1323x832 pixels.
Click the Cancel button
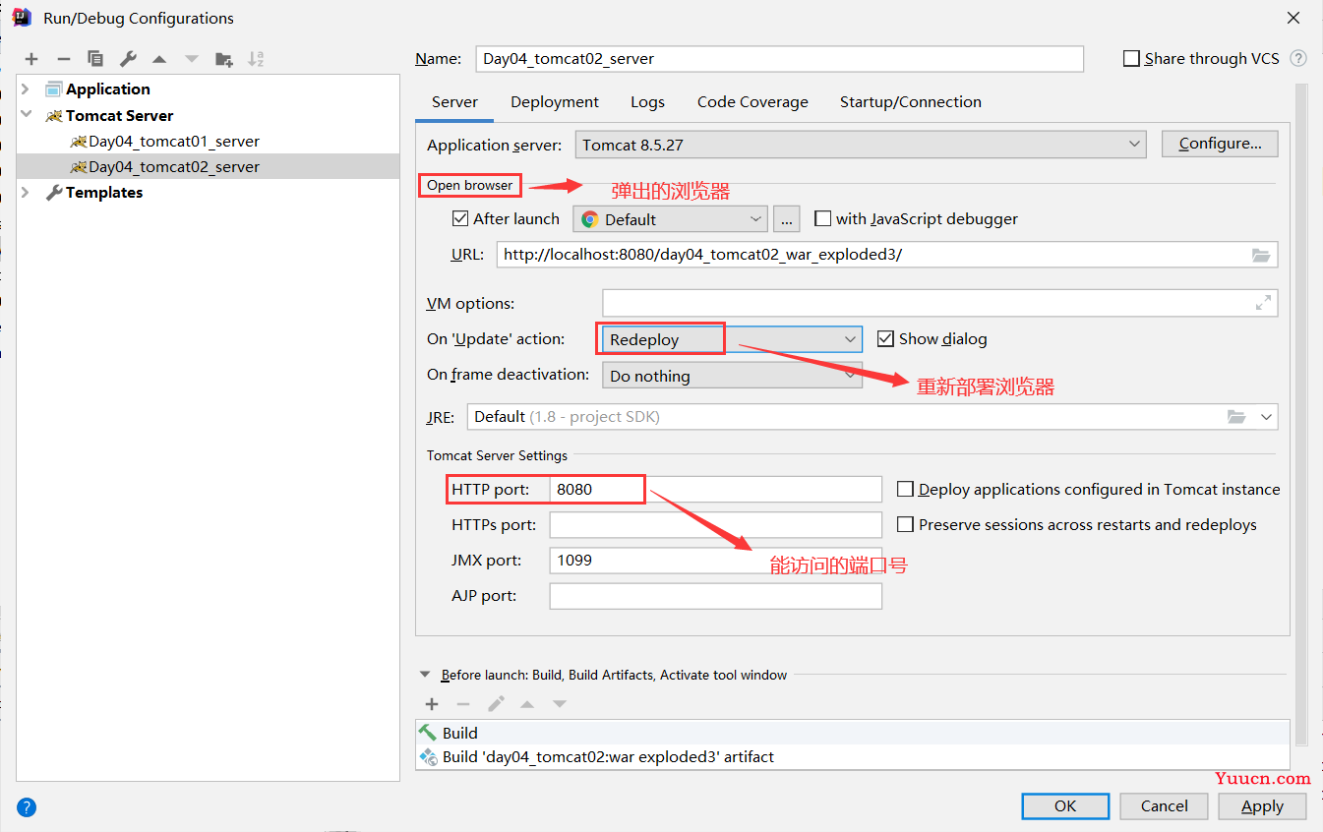(x=1165, y=806)
